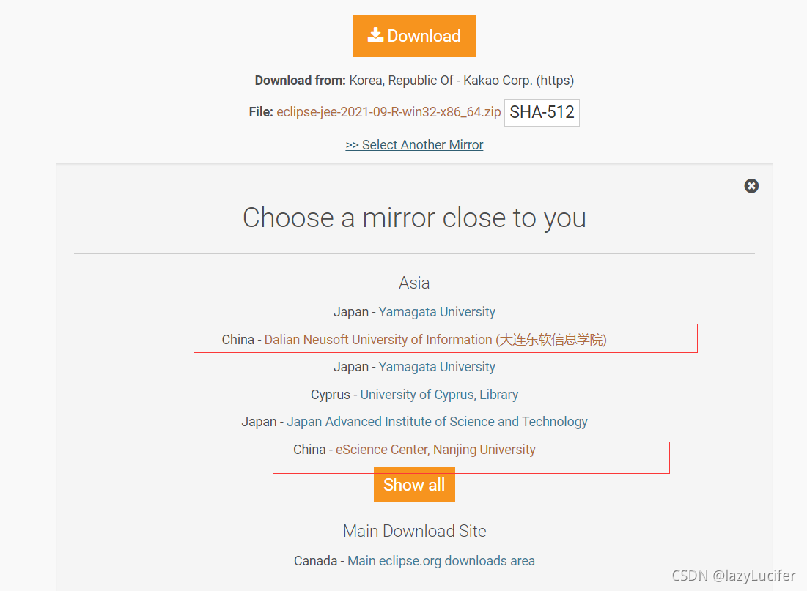Click the Select Another Mirror link
The height and width of the screenshot is (591, 807).
coord(414,145)
